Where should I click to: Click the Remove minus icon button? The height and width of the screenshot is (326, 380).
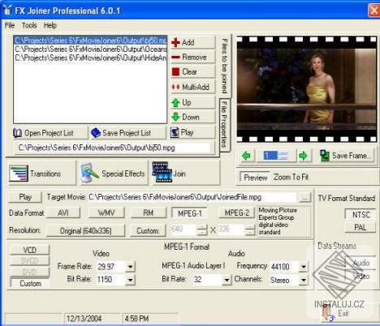[175, 57]
